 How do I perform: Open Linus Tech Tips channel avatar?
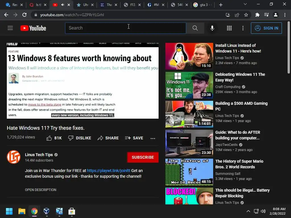point(14,157)
